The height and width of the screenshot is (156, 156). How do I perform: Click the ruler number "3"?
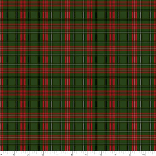coord(42,155)
